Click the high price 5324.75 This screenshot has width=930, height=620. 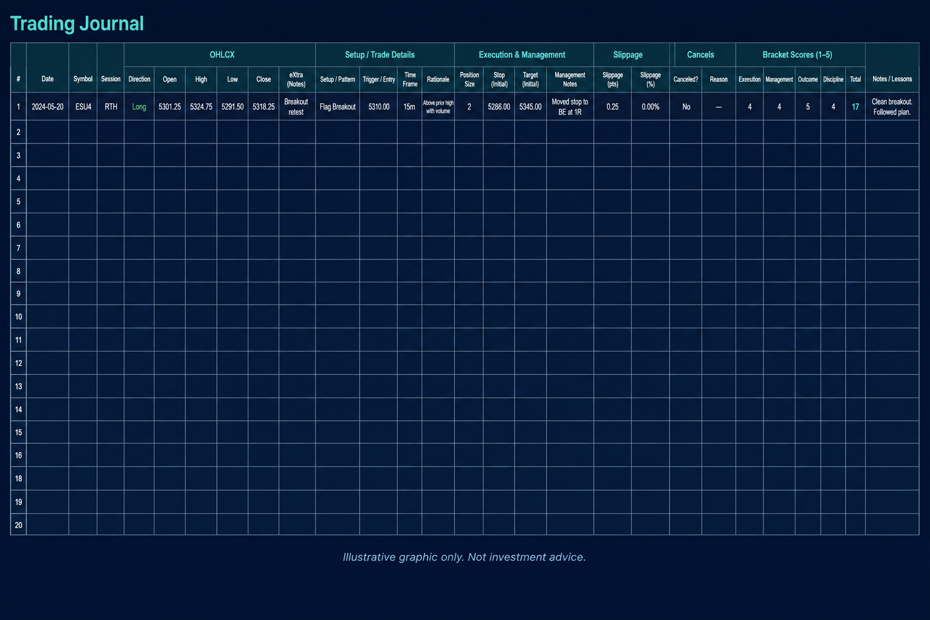201,107
